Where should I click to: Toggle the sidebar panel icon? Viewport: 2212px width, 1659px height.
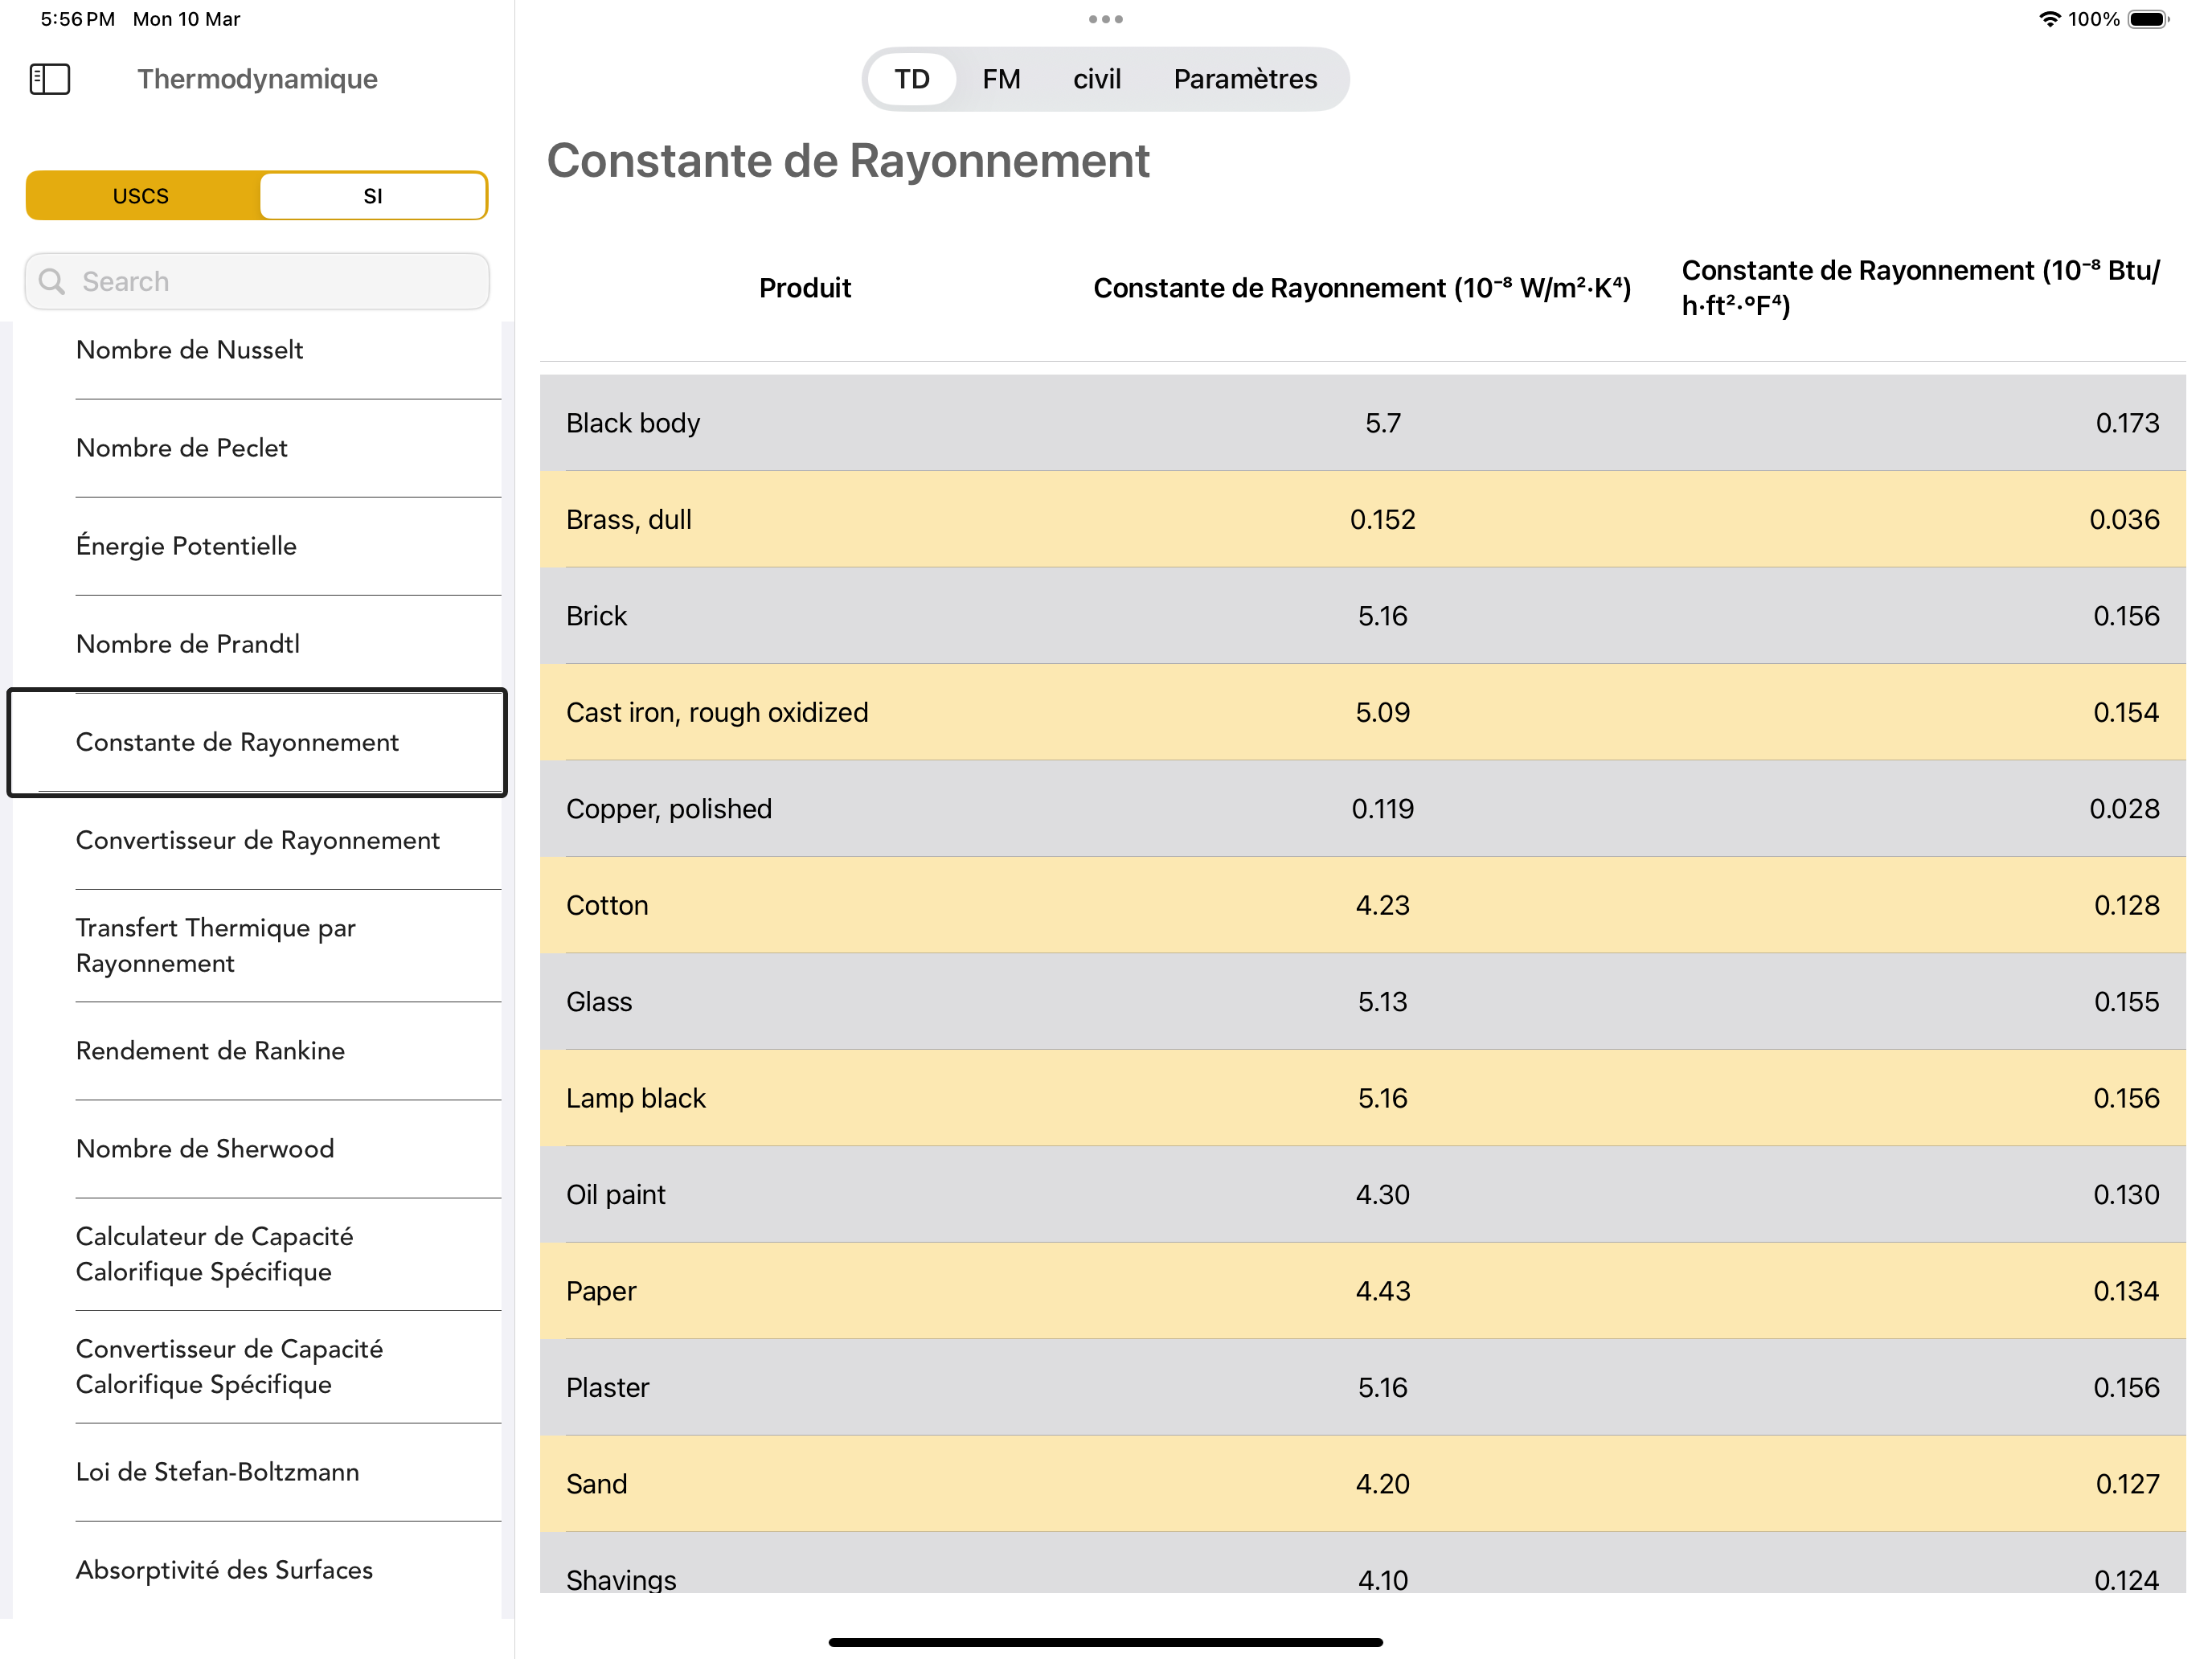coord(50,79)
